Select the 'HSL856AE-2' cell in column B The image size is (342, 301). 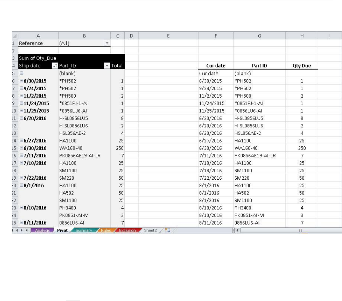[x=84, y=133]
